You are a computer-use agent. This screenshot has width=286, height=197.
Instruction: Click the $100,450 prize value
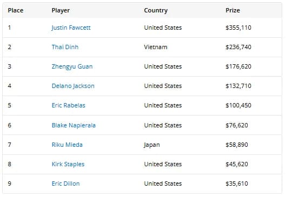238,105
